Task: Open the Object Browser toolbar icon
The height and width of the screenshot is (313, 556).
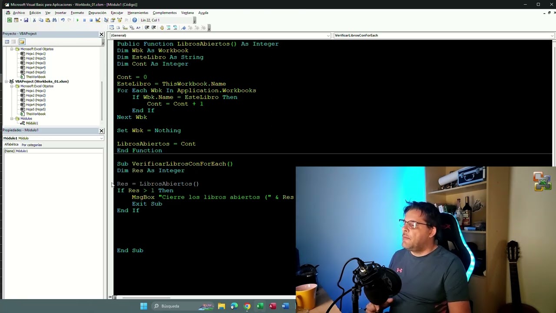Action: coord(120,20)
